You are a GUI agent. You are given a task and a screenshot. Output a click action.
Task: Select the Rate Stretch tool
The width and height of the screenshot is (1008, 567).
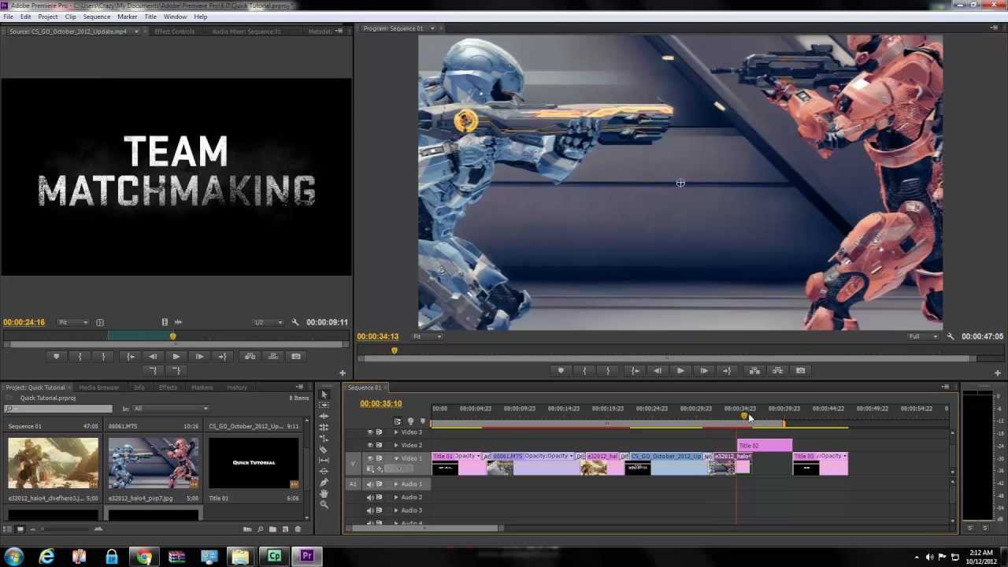[324, 438]
